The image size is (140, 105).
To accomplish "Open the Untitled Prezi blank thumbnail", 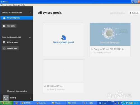I will point(64,71).
